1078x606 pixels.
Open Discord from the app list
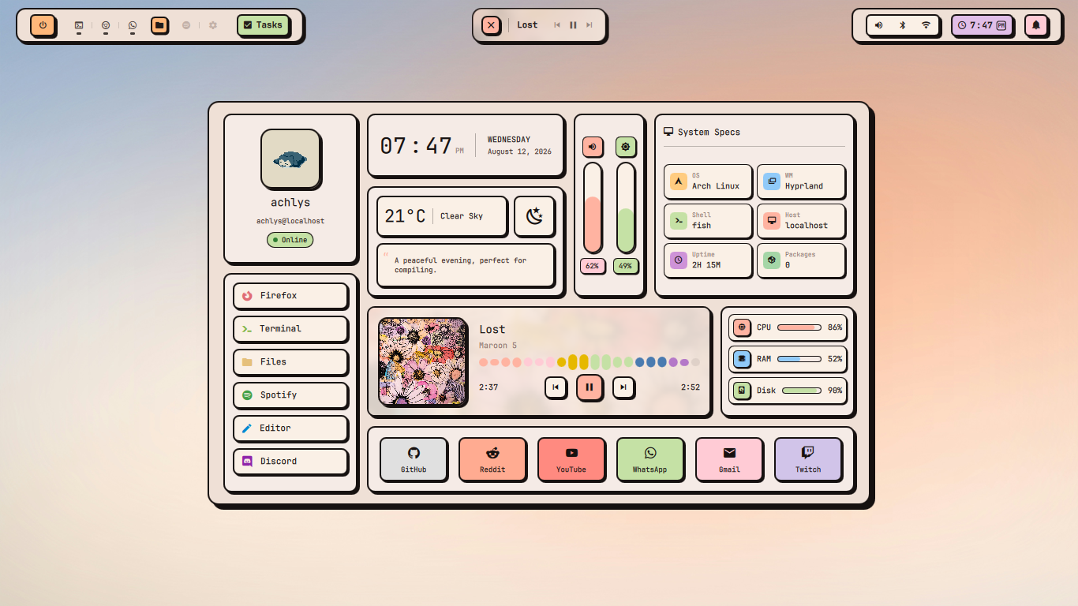[x=290, y=462]
